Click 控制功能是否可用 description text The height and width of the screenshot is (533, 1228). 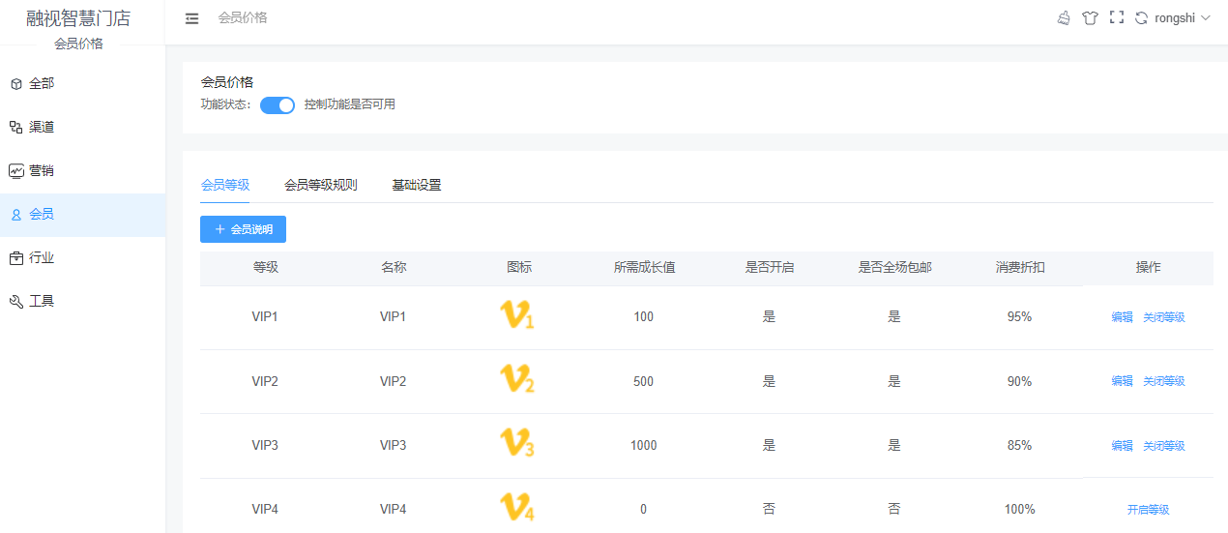point(350,104)
